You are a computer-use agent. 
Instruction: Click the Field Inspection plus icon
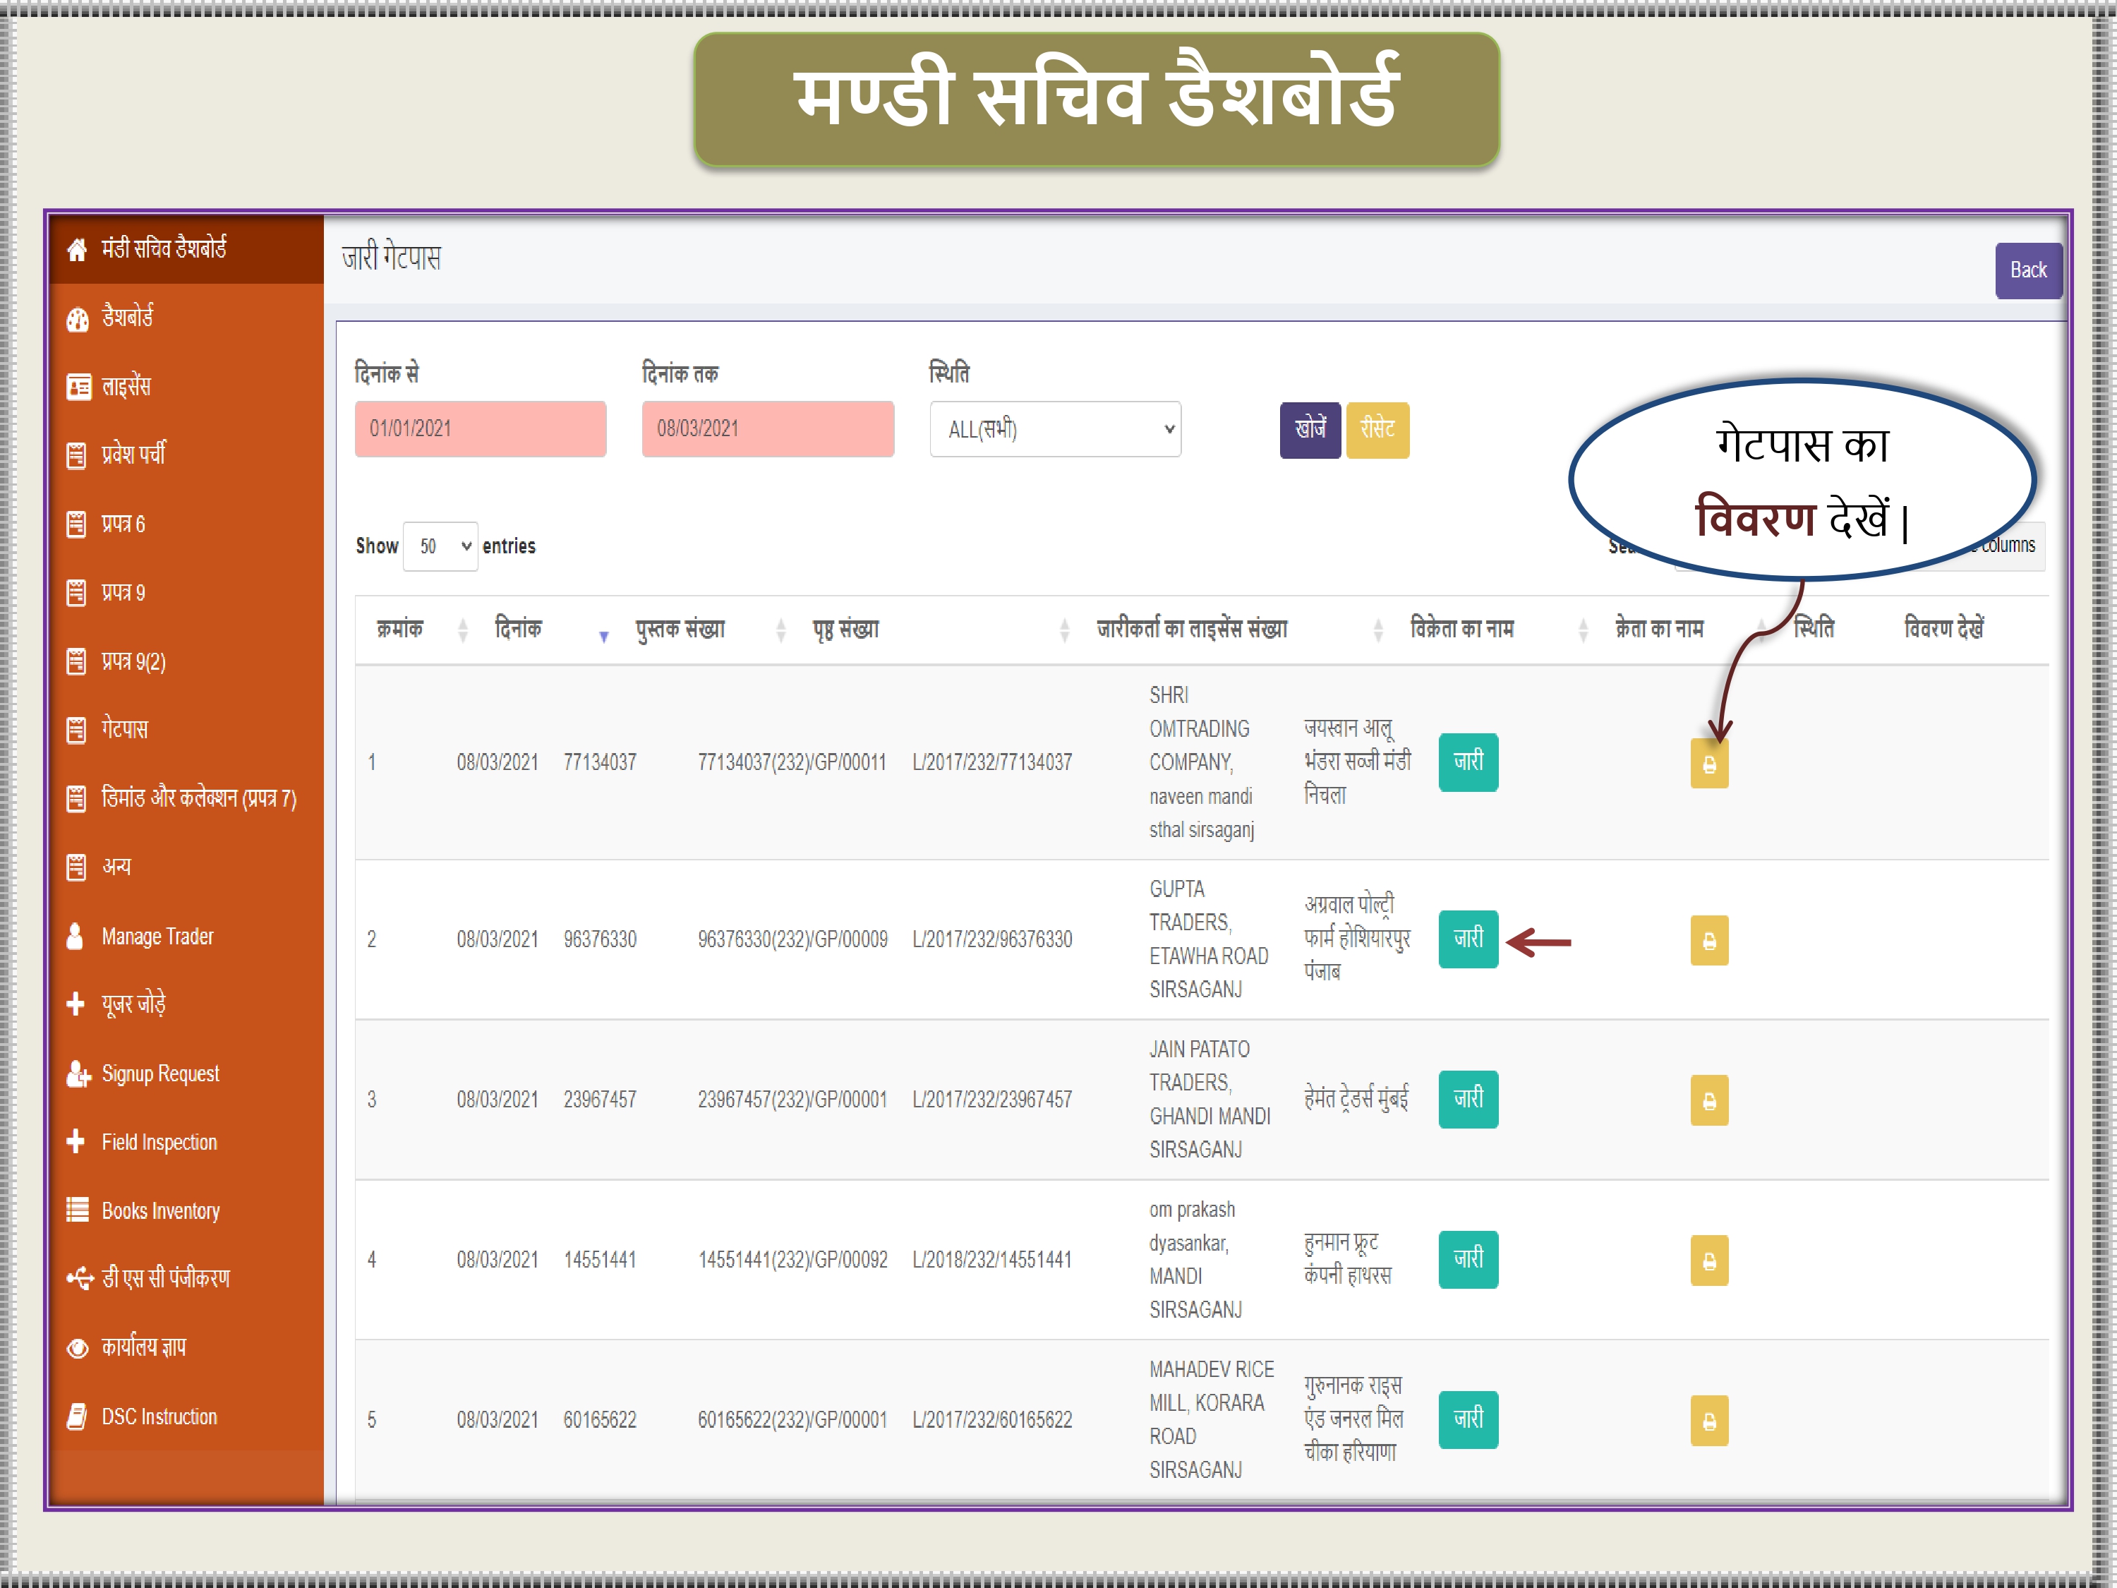76,1142
